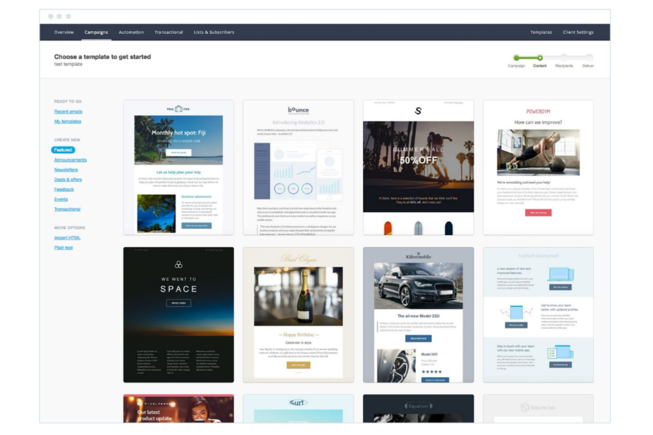Select the Kilhenmobile car template
This screenshot has height=435, width=653.
pyautogui.click(x=418, y=315)
